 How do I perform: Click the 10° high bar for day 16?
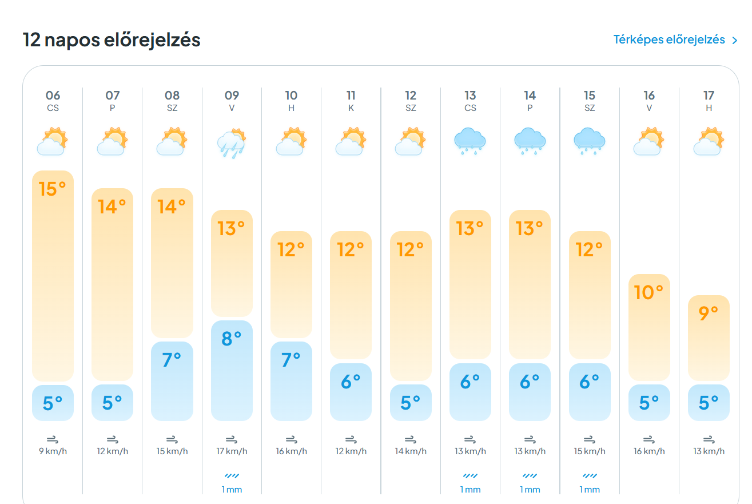click(649, 327)
